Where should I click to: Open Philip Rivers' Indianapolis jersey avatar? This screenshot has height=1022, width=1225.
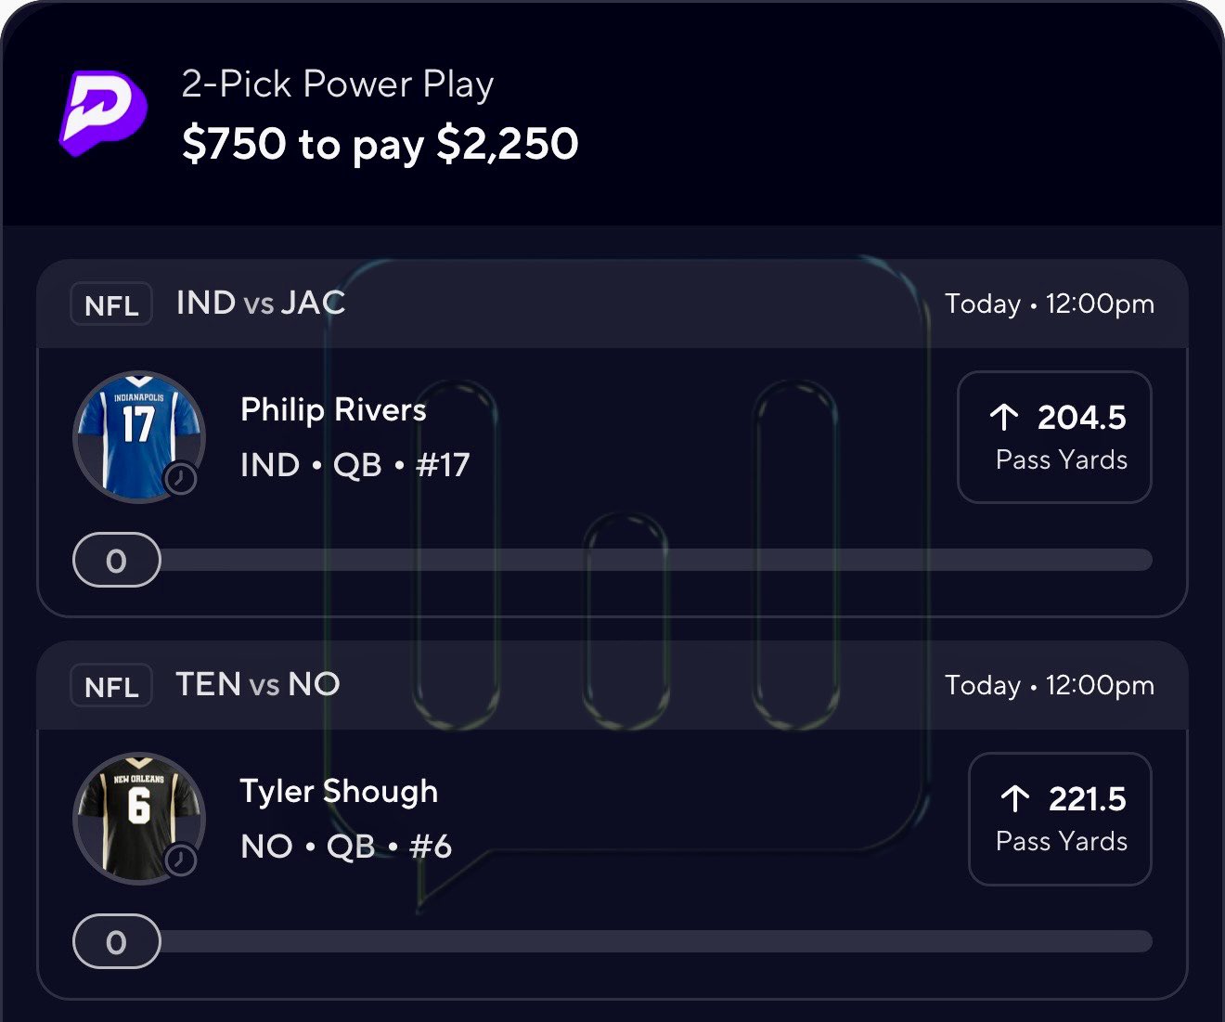click(x=137, y=434)
